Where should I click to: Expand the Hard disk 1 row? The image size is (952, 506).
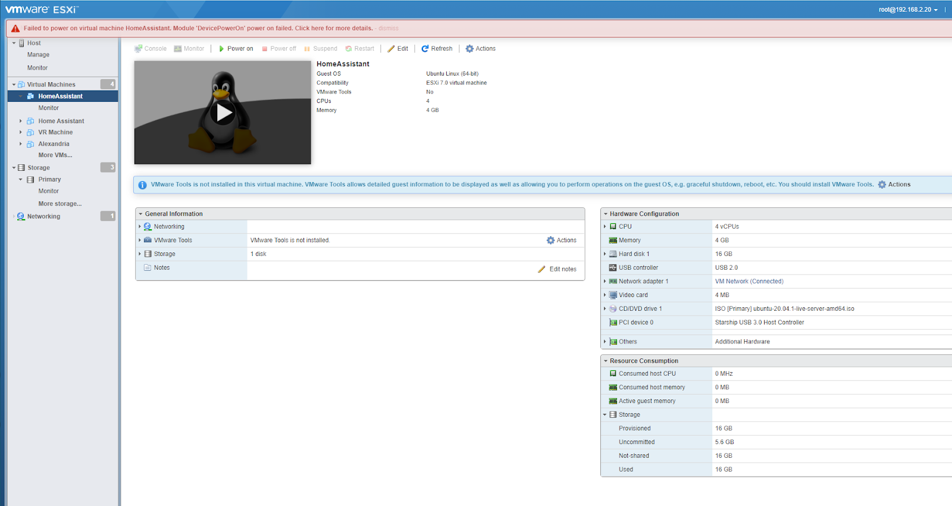(x=605, y=254)
